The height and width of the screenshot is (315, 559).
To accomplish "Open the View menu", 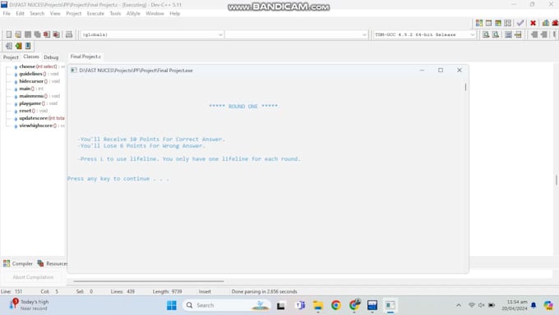I will (x=55, y=13).
